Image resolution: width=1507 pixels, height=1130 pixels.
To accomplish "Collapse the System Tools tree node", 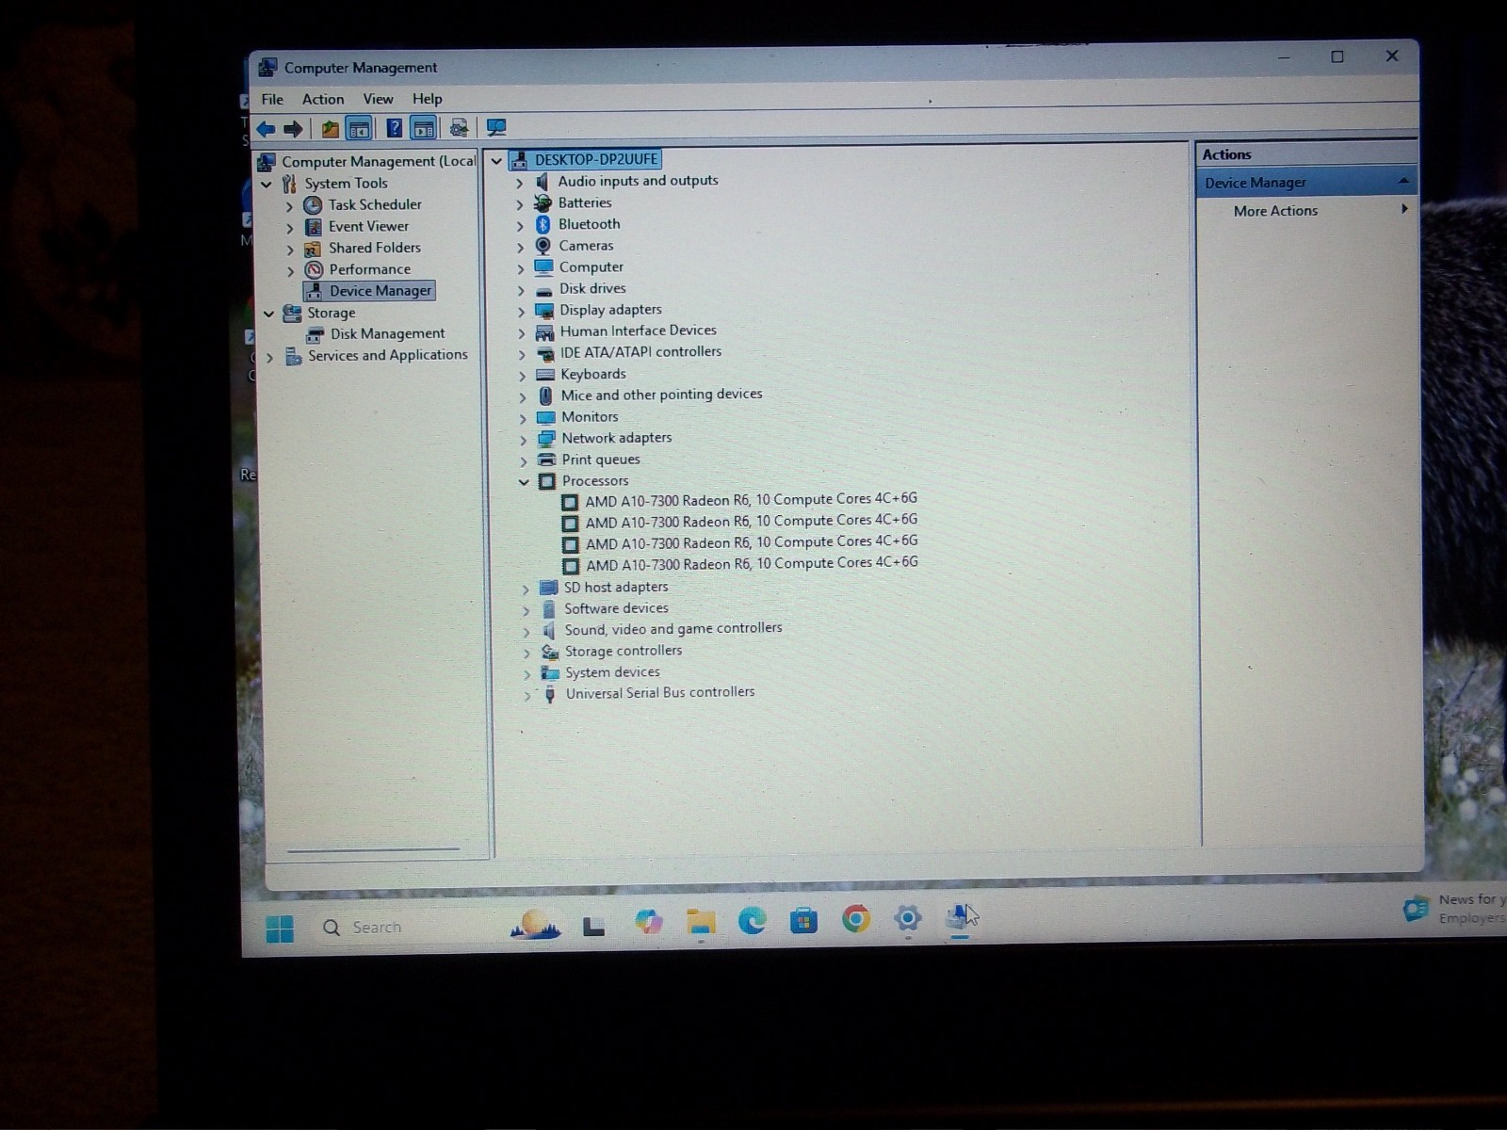I will tap(267, 185).
